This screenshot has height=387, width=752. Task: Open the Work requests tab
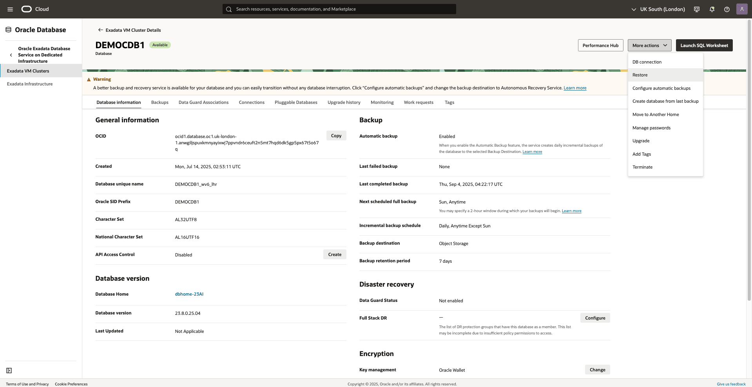(x=419, y=102)
